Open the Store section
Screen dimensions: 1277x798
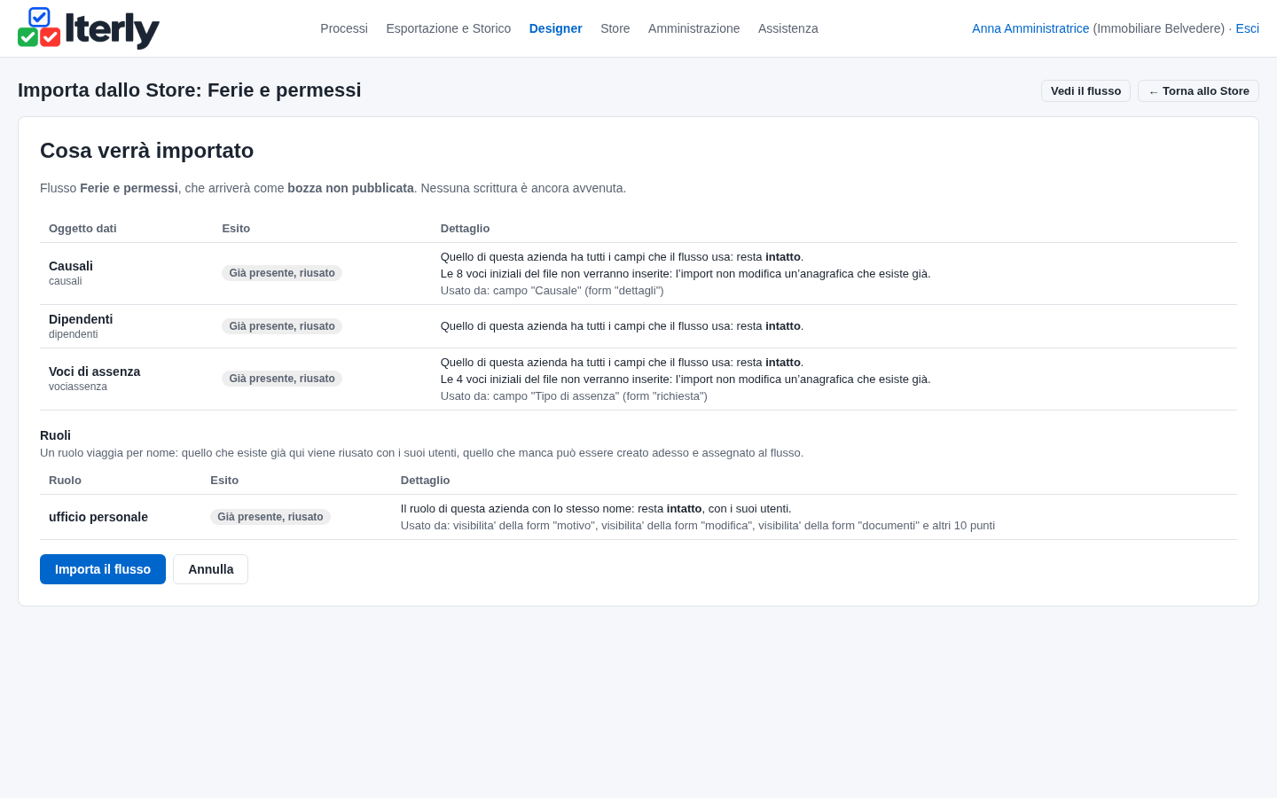pos(615,28)
